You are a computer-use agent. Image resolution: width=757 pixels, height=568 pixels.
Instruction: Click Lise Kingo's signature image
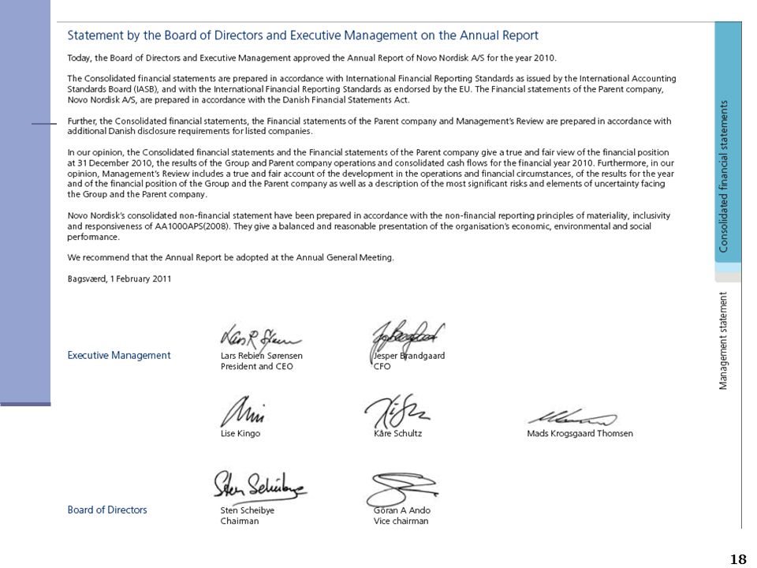[244, 412]
